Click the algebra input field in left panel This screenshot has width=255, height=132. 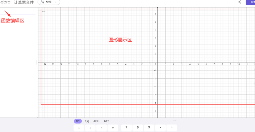pyautogui.click(x=18, y=12)
